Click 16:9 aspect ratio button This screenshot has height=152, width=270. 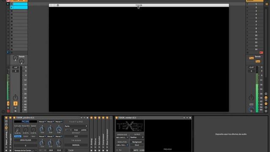(51, 150)
